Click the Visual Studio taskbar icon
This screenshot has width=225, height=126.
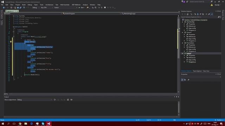[49, 124]
